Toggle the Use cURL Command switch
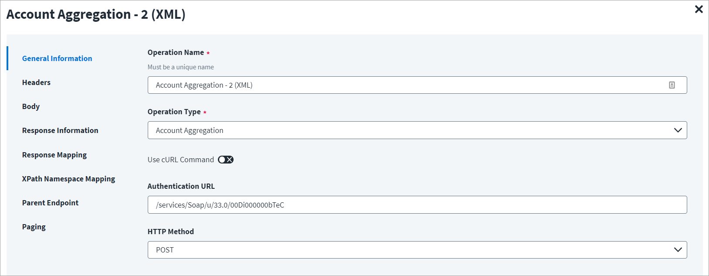Image resolution: width=709 pixels, height=276 pixels. pyautogui.click(x=226, y=160)
